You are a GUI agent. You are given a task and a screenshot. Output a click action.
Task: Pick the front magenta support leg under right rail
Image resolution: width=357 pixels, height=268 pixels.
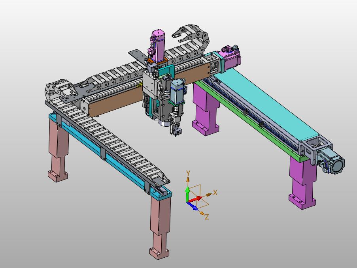point(302,182)
